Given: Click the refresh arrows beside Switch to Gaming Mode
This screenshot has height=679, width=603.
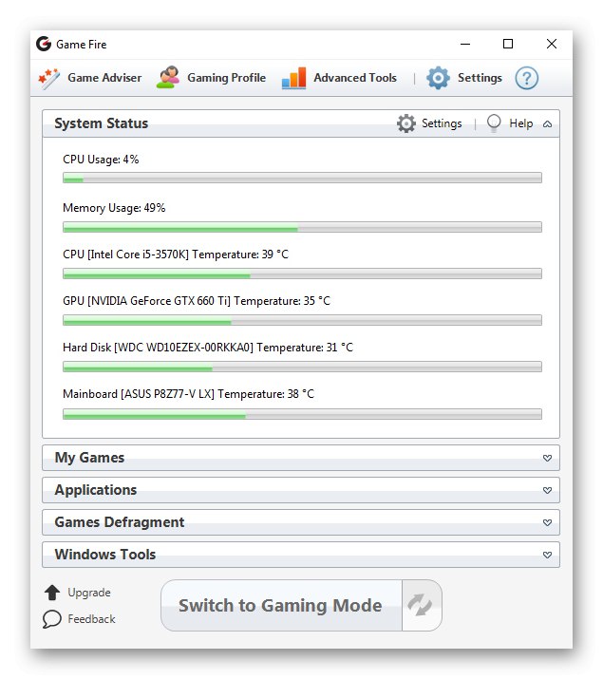Looking at the screenshot, I should (x=420, y=605).
